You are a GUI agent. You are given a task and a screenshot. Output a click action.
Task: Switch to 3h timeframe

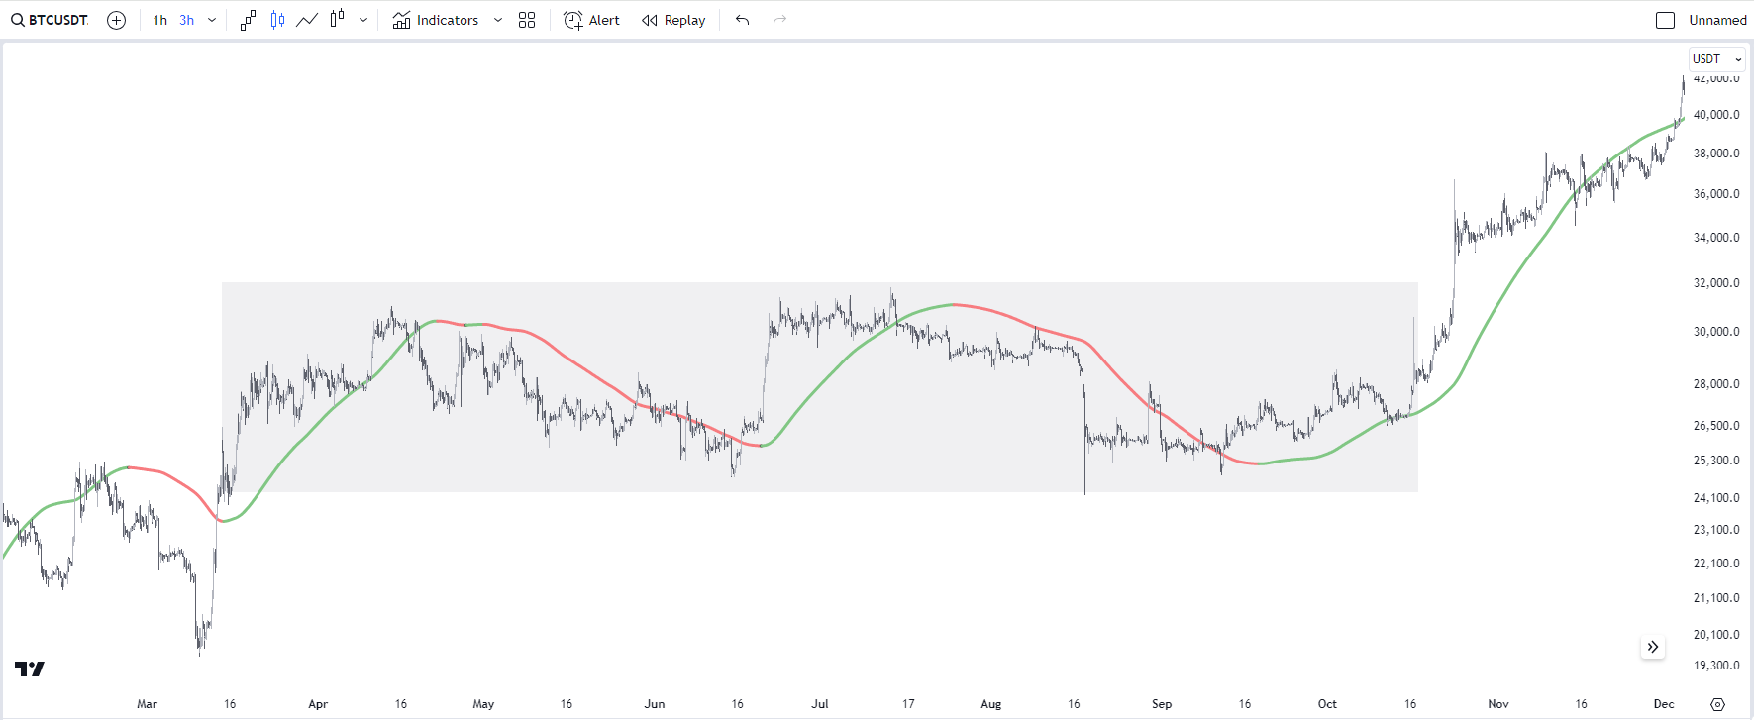[186, 20]
